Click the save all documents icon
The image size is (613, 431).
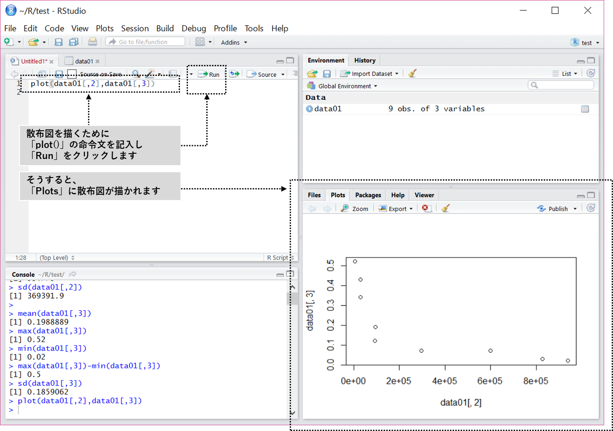coord(73,42)
